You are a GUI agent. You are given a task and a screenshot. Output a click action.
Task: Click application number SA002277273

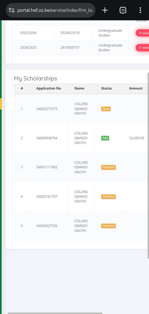tap(47, 109)
